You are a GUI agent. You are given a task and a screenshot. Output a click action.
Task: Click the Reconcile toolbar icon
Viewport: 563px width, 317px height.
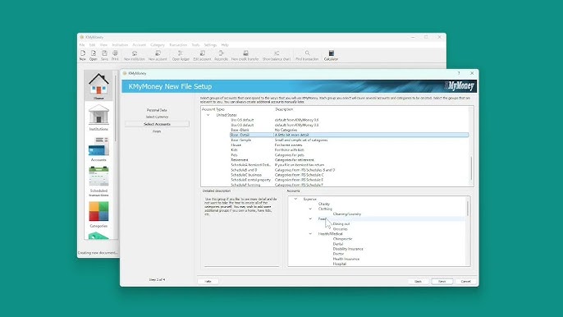point(222,55)
